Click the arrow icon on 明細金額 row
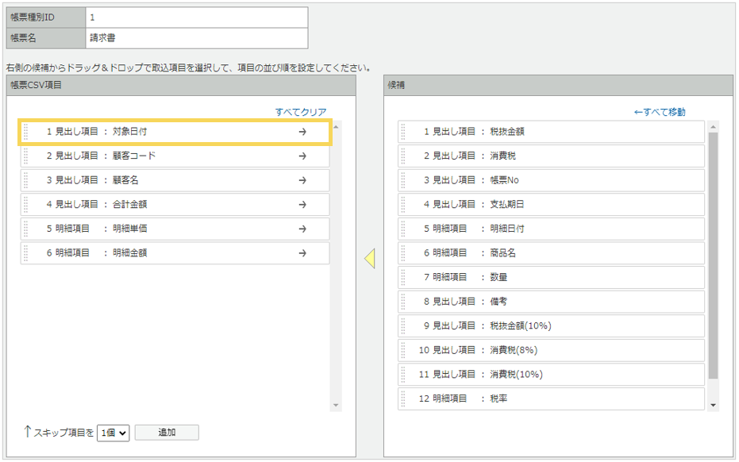Viewport: 739px width, 462px height. (302, 253)
